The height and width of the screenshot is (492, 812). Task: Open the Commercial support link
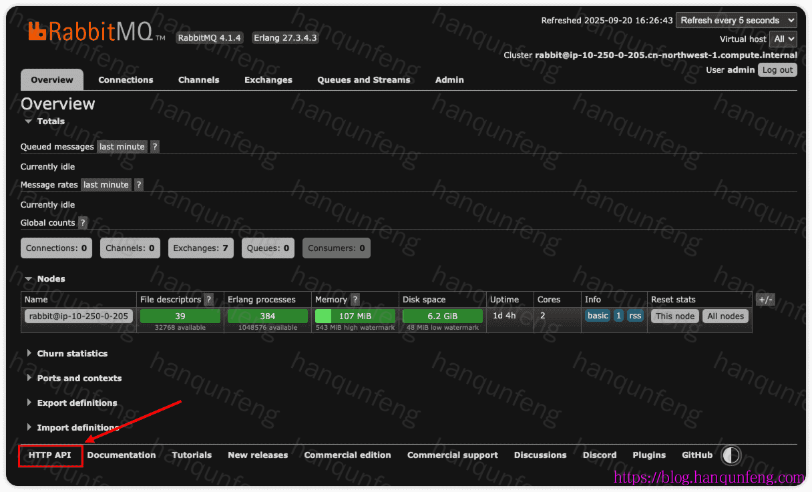click(453, 455)
